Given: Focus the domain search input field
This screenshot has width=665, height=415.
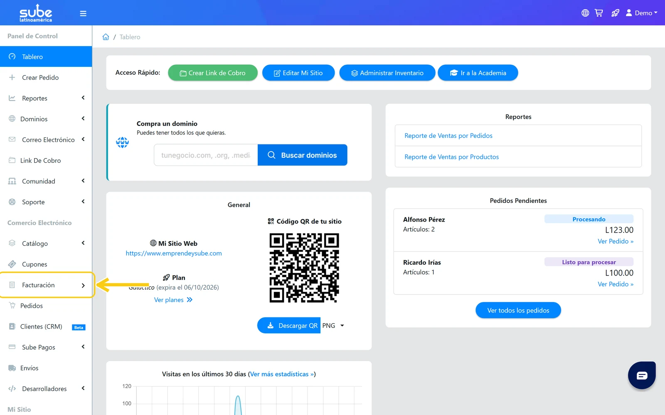Looking at the screenshot, I should pyautogui.click(x=206, y=155).
